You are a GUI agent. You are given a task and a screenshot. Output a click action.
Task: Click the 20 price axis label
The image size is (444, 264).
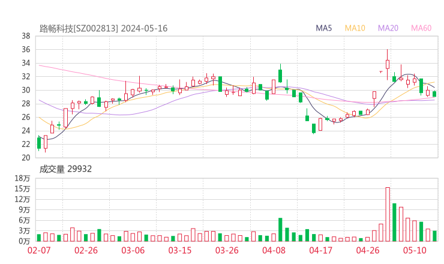click(26, 158)
